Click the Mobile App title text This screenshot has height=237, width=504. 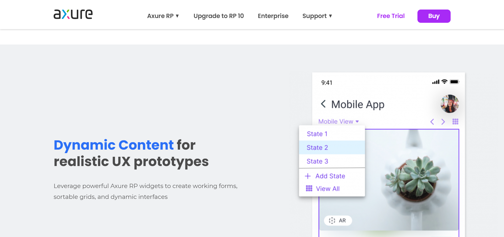[x=358, y=104]
